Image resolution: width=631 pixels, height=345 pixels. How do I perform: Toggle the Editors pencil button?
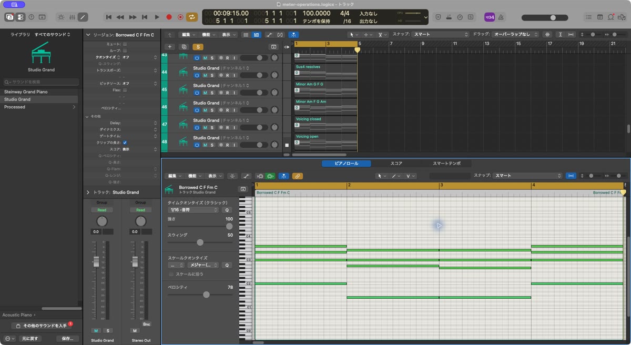tap(83, 17)
